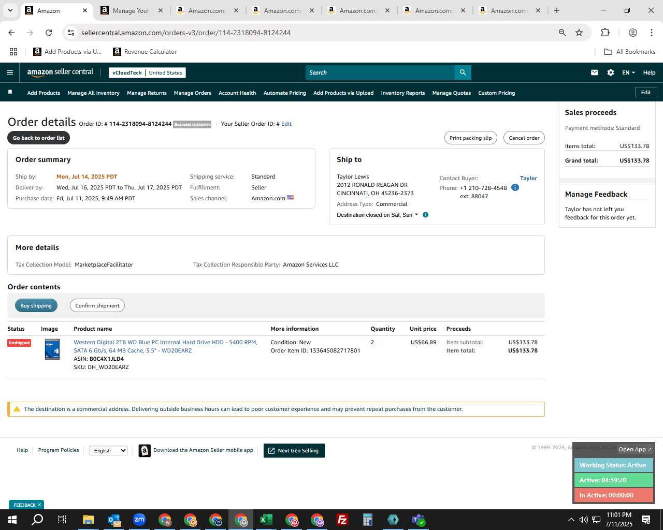Click the browser reload icon

click(x=49, y=33)
